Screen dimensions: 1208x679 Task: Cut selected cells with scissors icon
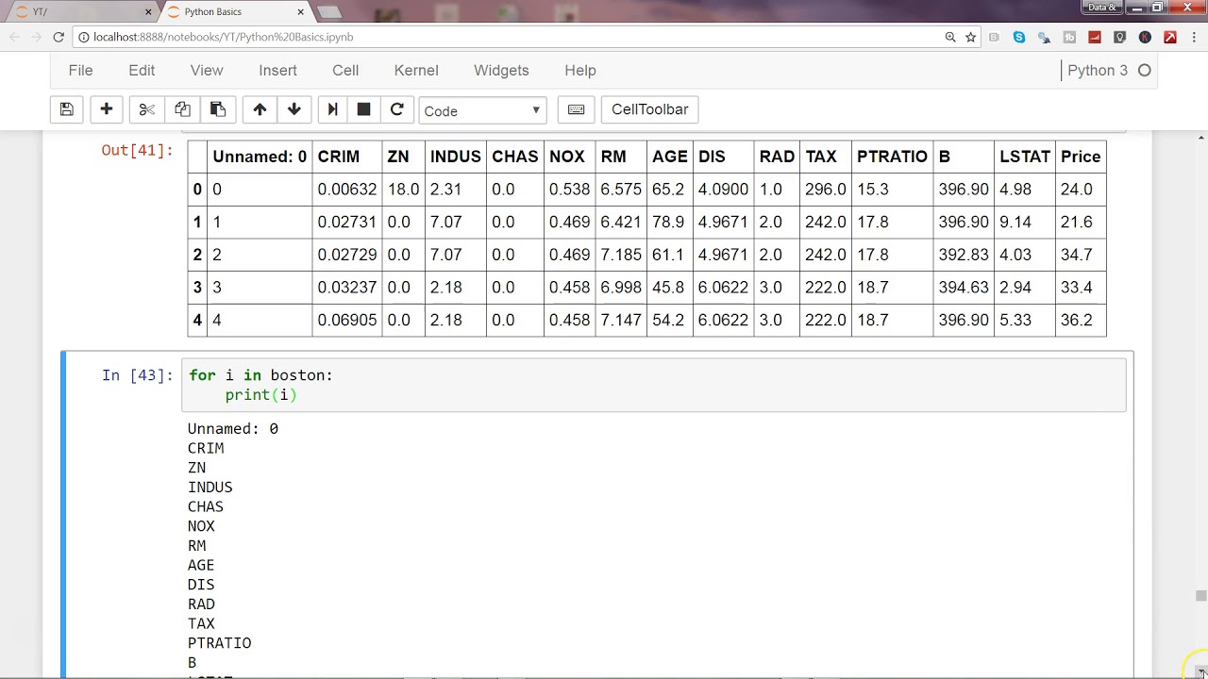coord(146,109)
